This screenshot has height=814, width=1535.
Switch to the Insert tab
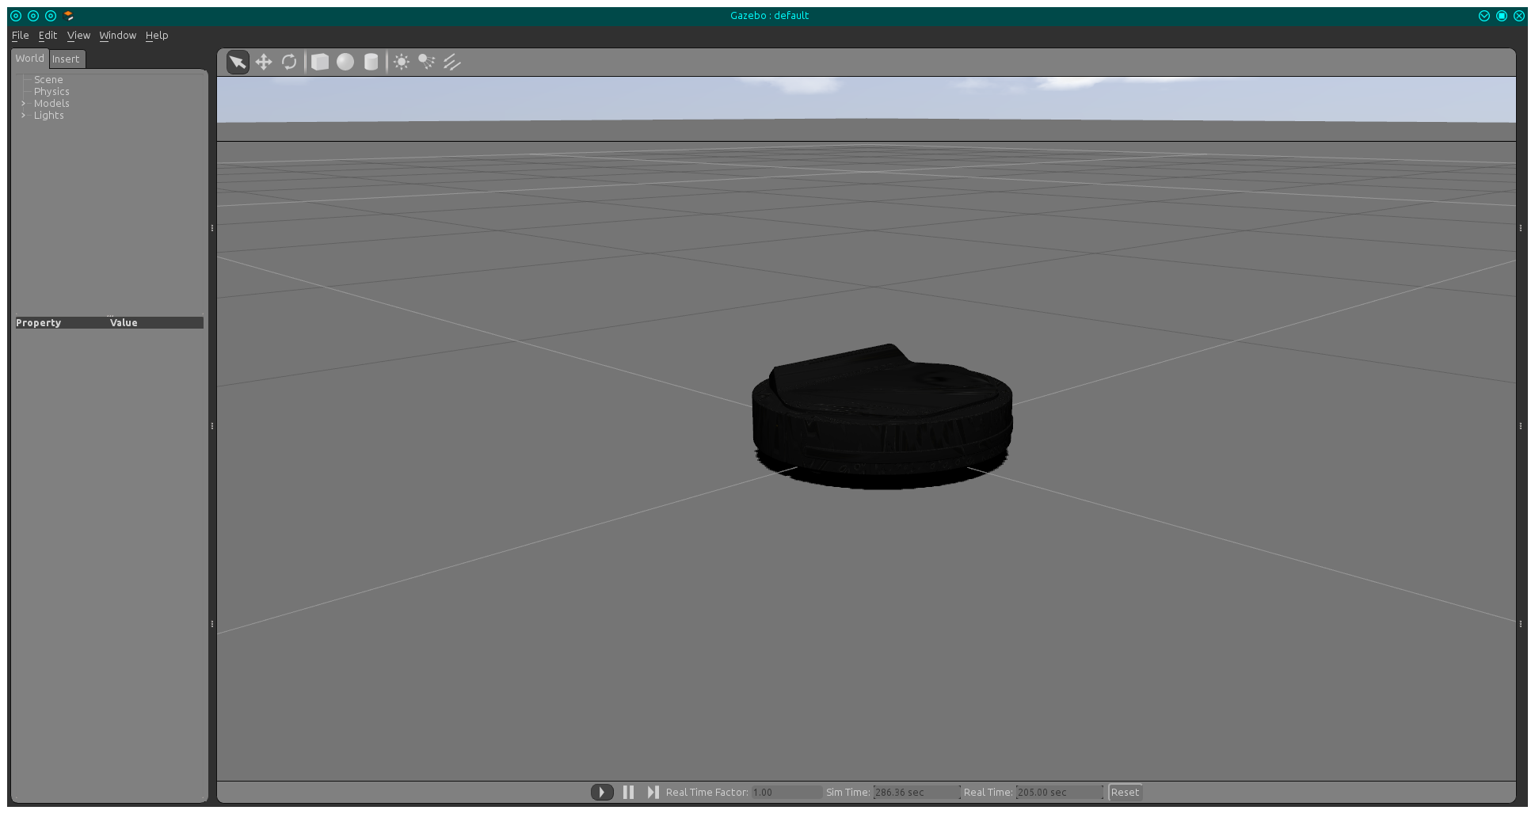coord(66,59)
